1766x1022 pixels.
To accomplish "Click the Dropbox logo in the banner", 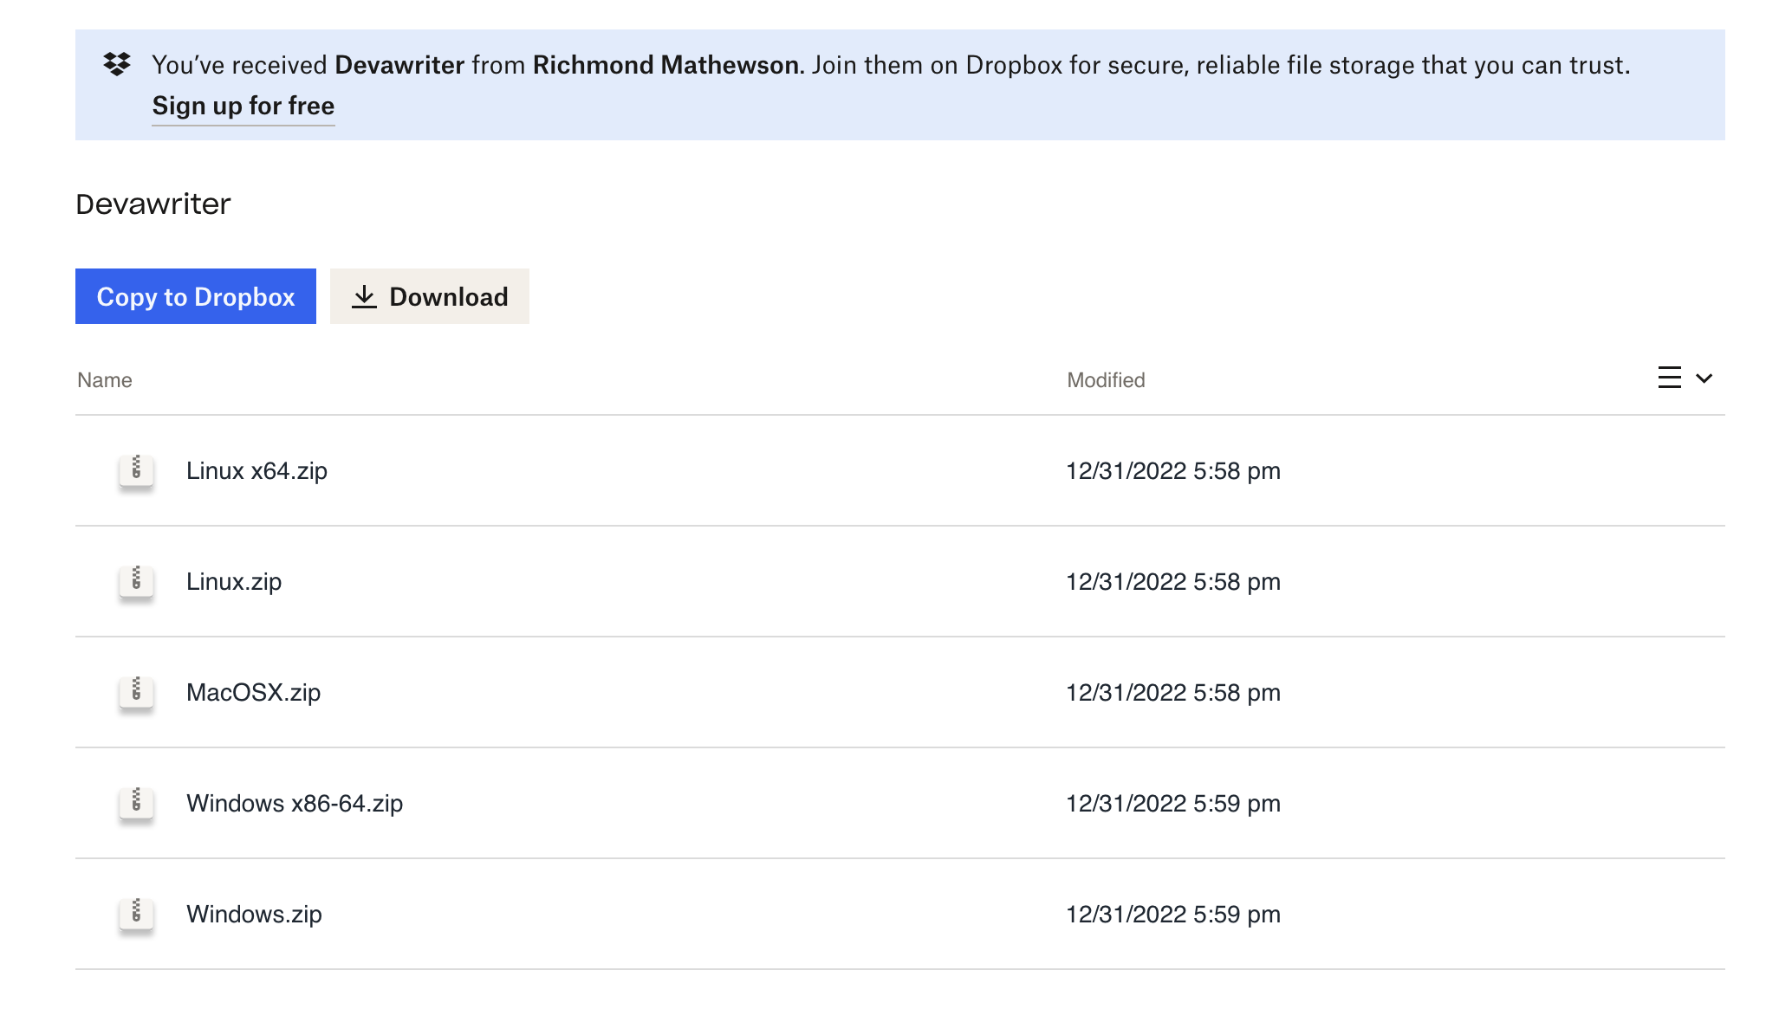I will (117, 64).
